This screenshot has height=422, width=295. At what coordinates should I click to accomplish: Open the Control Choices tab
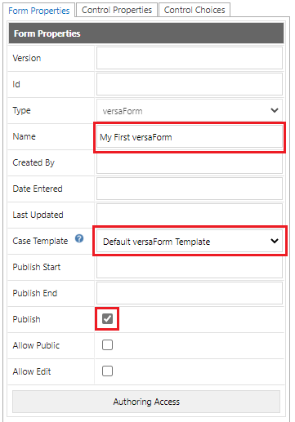(194, 10)
